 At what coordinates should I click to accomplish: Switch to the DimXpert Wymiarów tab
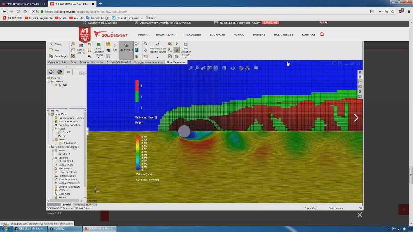tap(91, 62)
